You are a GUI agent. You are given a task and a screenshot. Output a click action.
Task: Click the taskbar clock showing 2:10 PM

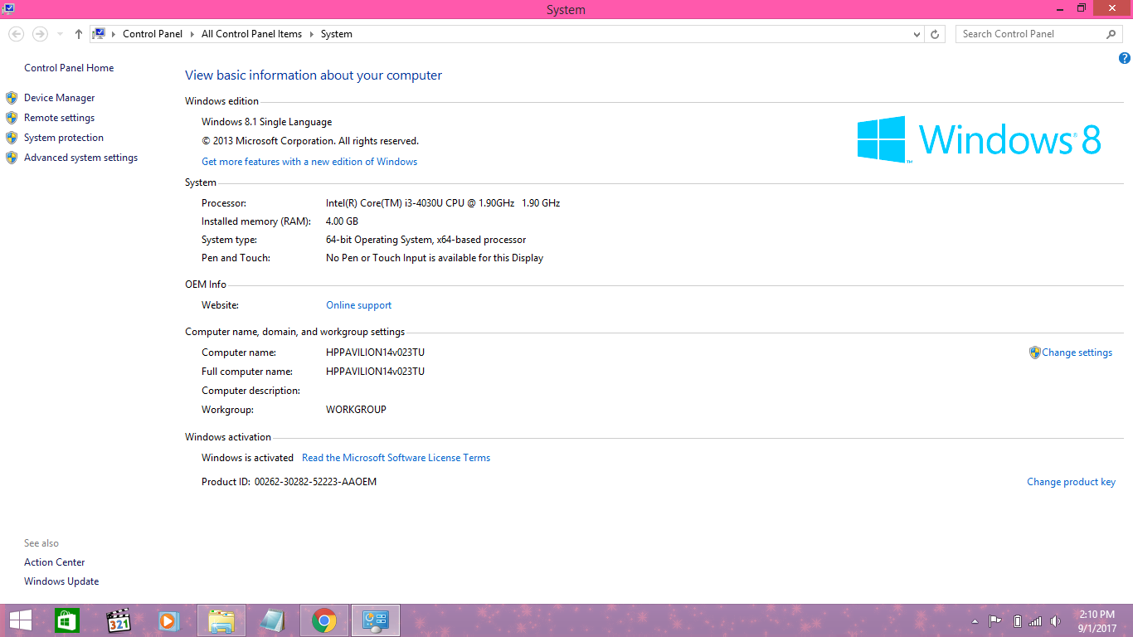[1097, 621]
